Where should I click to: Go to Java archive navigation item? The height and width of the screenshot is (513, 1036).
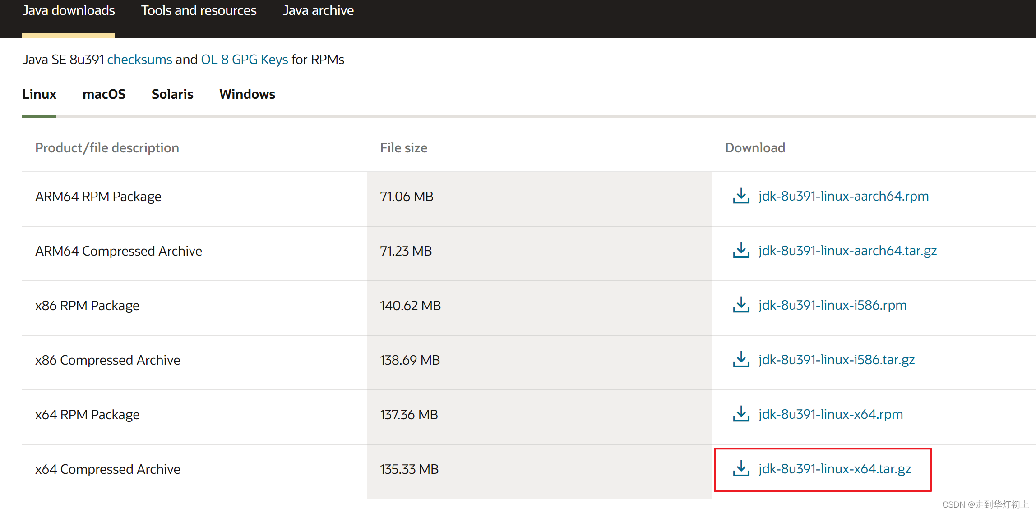(x=318, y=10)
